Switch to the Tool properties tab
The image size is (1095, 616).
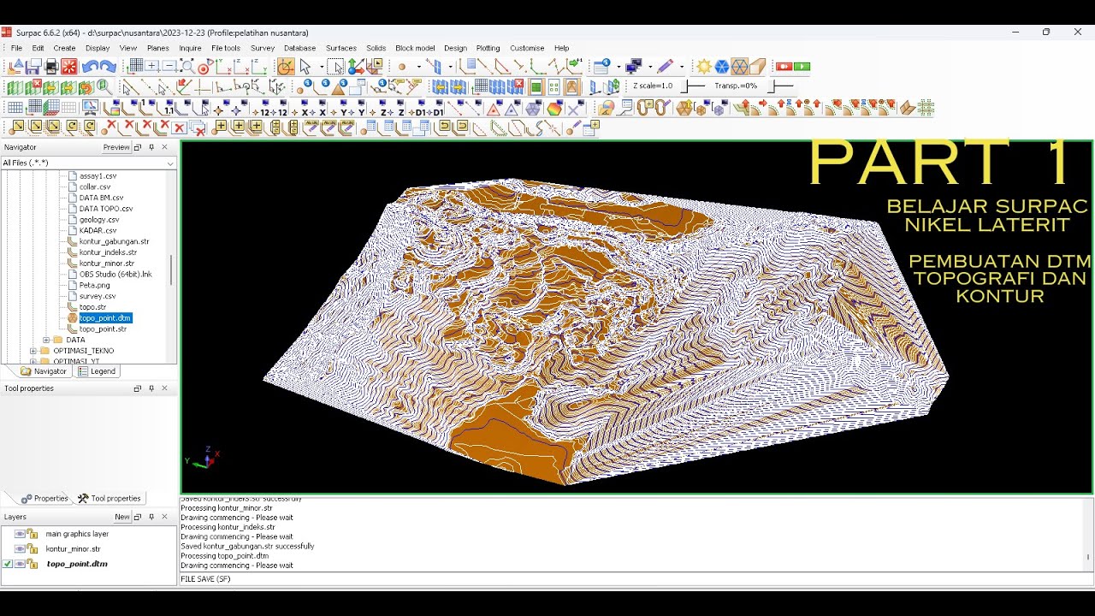point(109,498)
